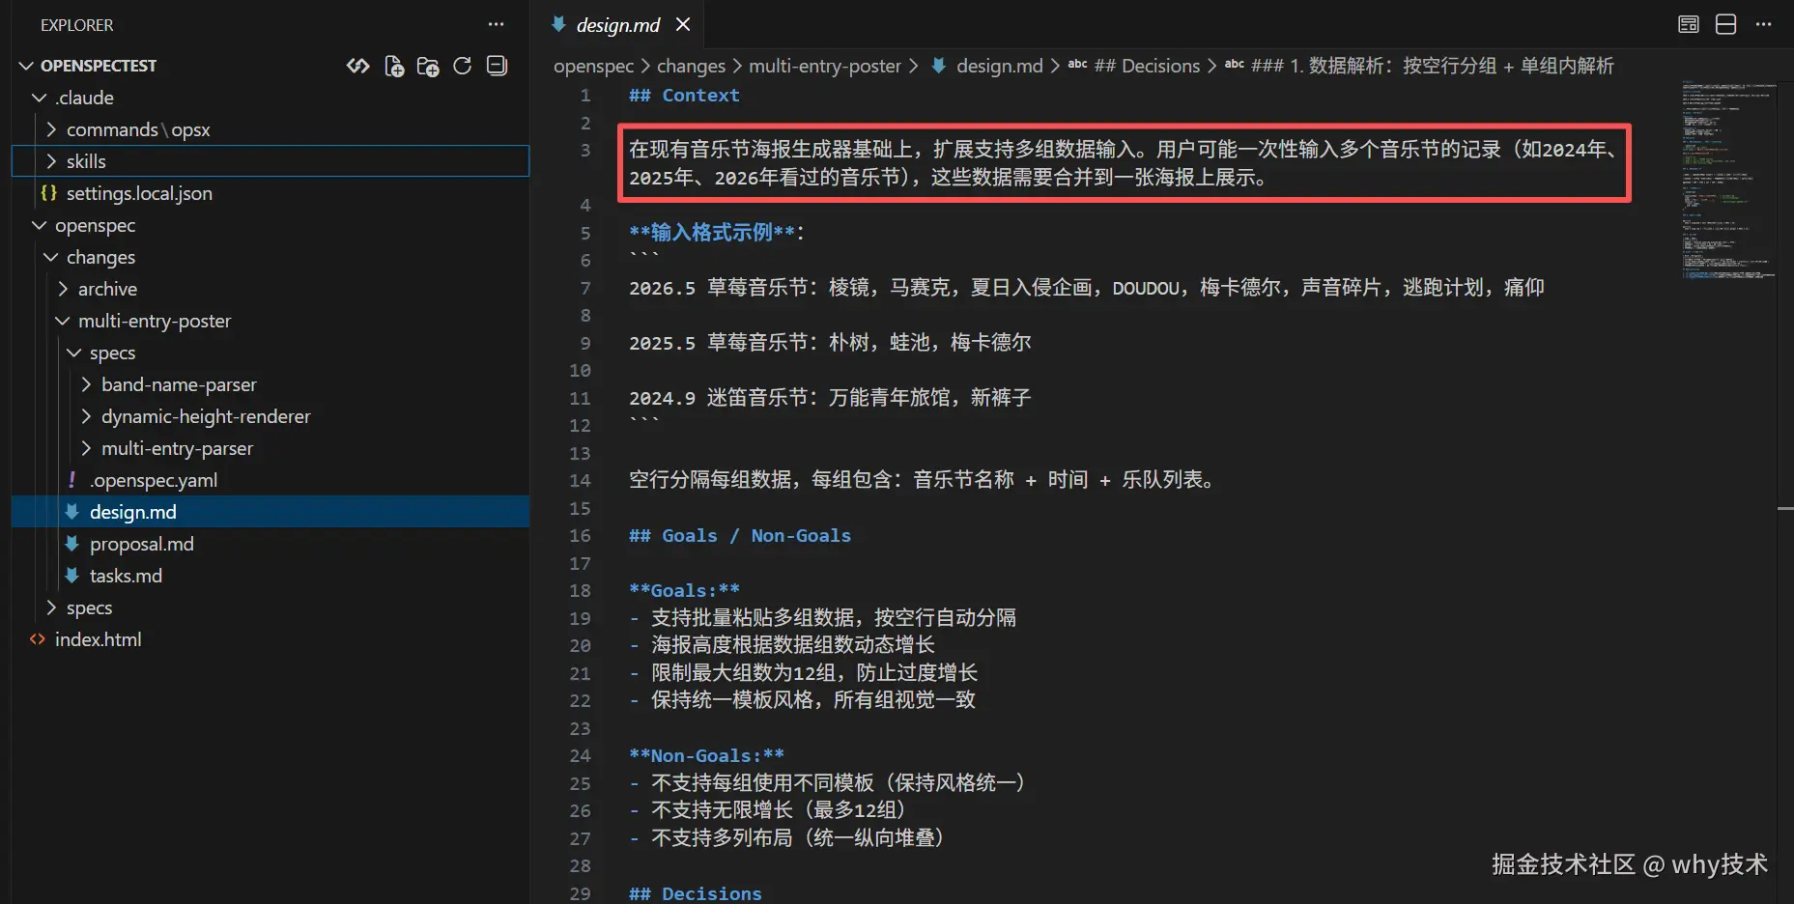This screenshot has width=1794, height=904.
Task: Click the '2024.9 迷笛音乐节' line
Action: [x=830, y=398]
